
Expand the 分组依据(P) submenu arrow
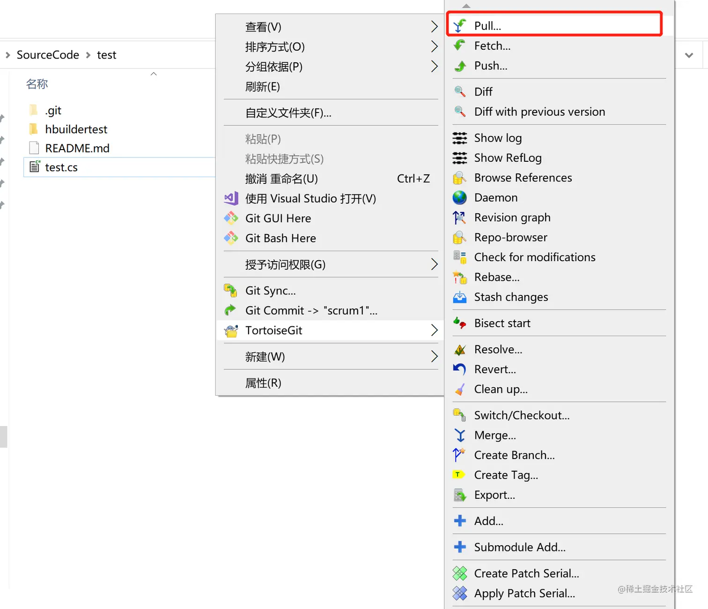pos(434,67)
